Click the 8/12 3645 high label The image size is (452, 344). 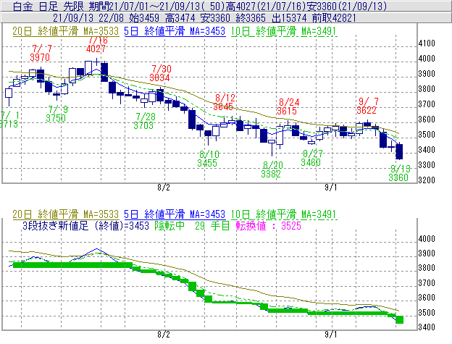(224, 102)
